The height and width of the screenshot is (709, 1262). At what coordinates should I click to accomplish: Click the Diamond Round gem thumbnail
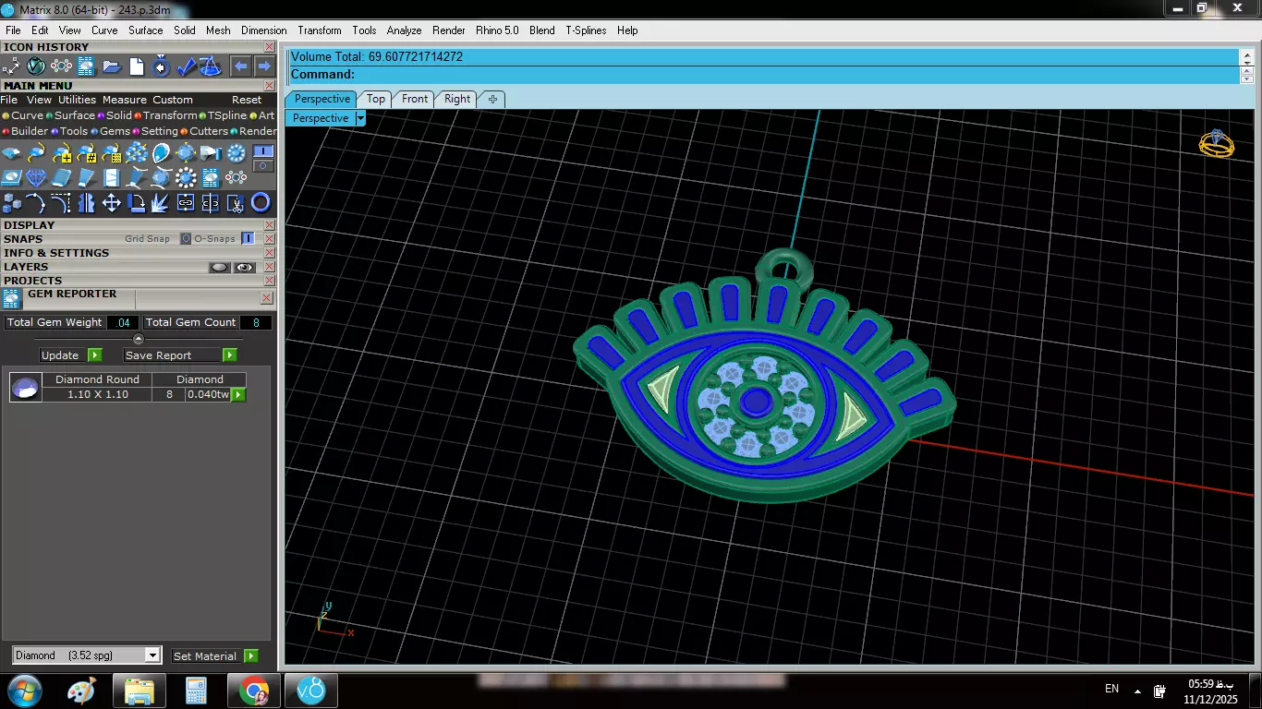(x=26, y=387)
